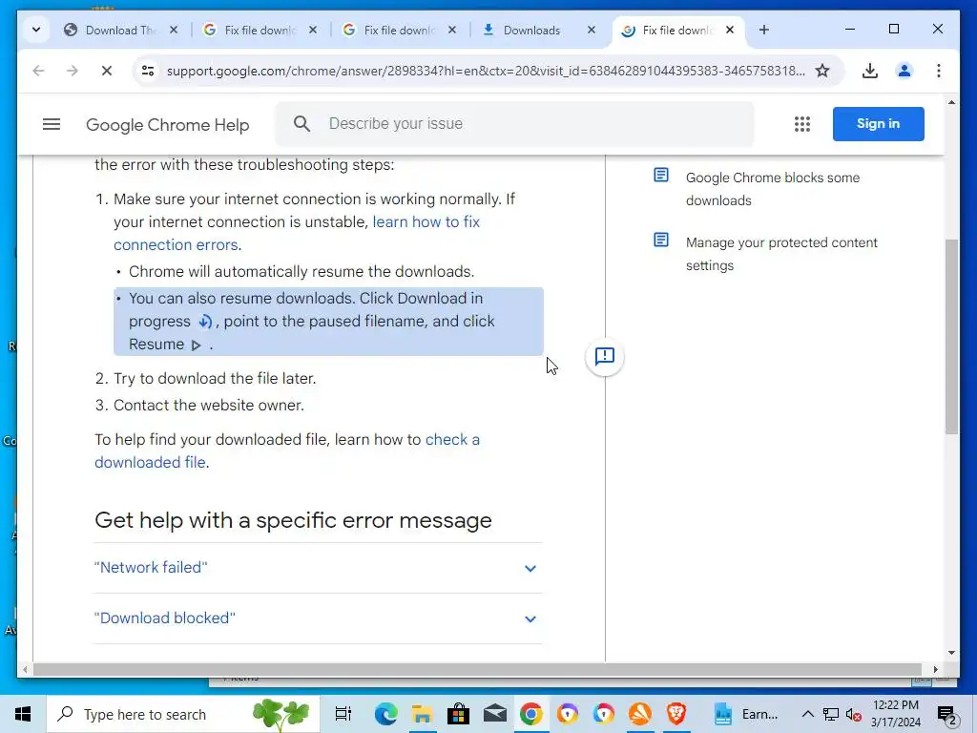
Task: Open 'Manage your protected content settings' article
Action: pos(781,254)
